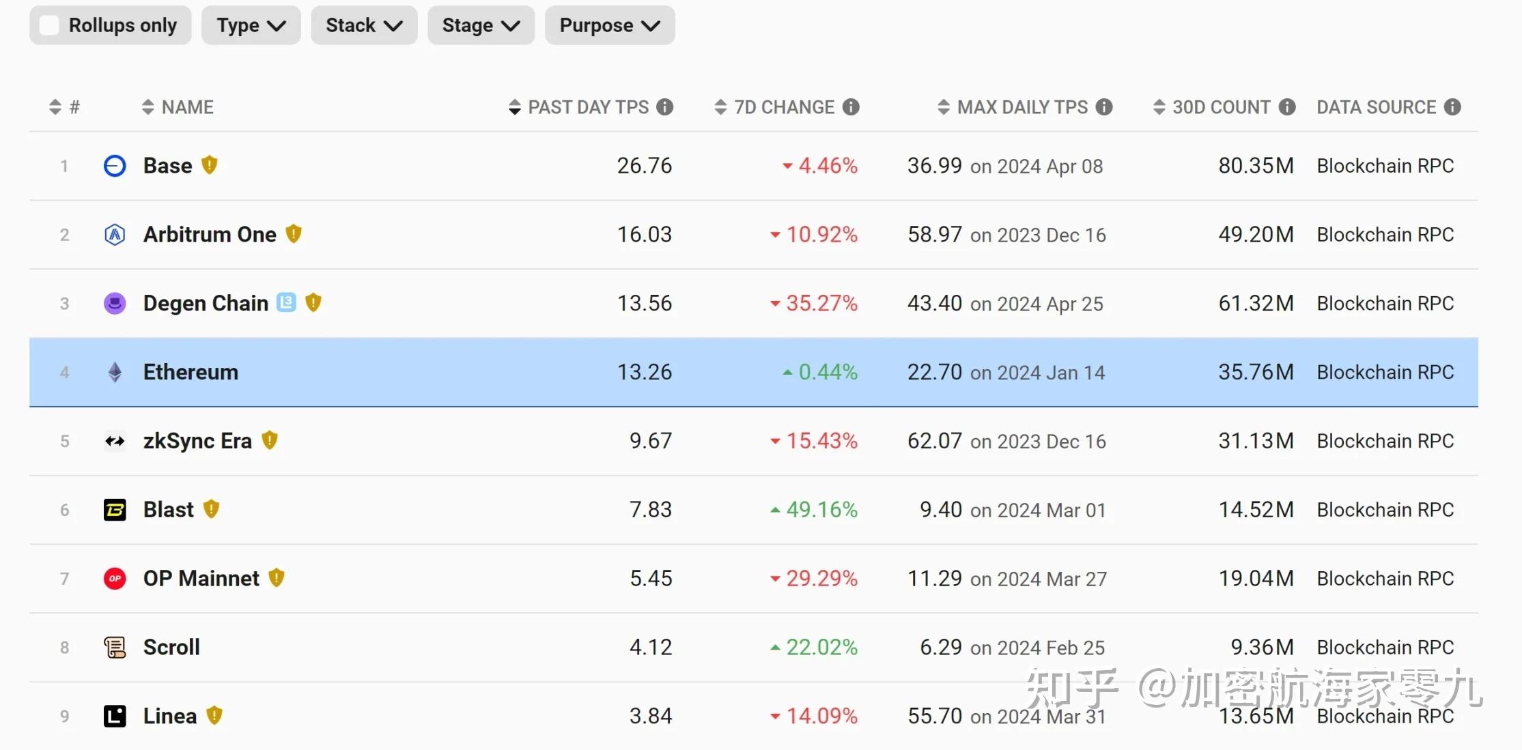Expand the Stage filter dropdown
The height and width of the screenshot is (750, 1522).
pos(477,25)
